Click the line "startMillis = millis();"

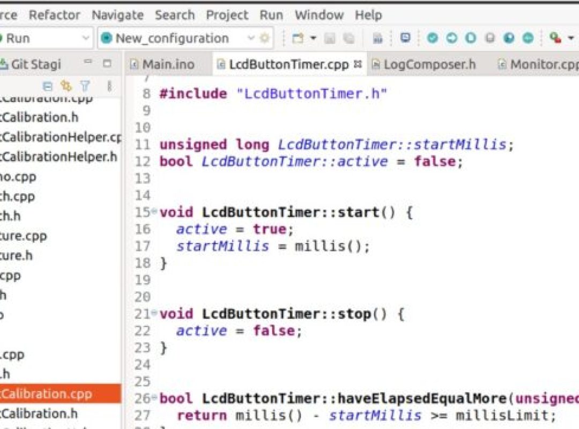tap(273, 246)
